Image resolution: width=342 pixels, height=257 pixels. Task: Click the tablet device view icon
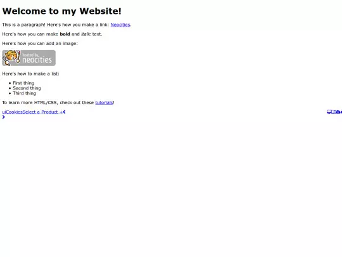point(332,112)
